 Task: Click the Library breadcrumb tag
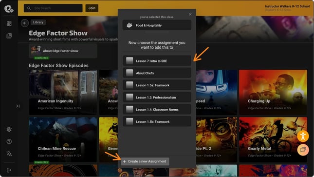tap(38, 22)
